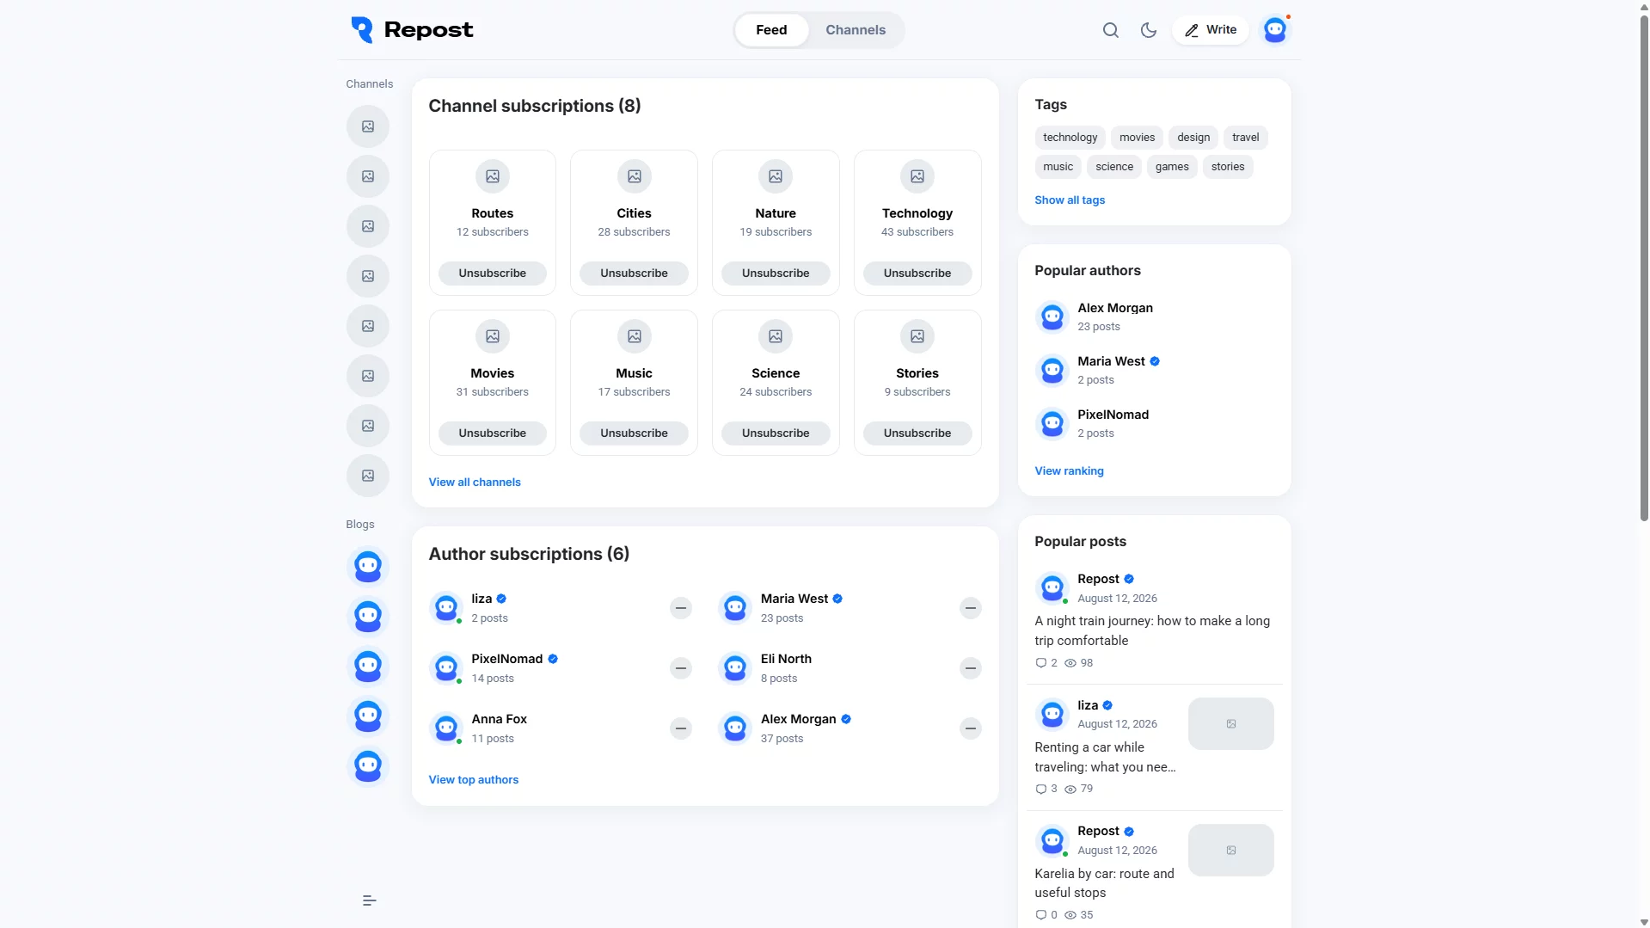Remove PixelNomad author subscription
Screen dimensions: 1650x928
(x=680, y=668)
